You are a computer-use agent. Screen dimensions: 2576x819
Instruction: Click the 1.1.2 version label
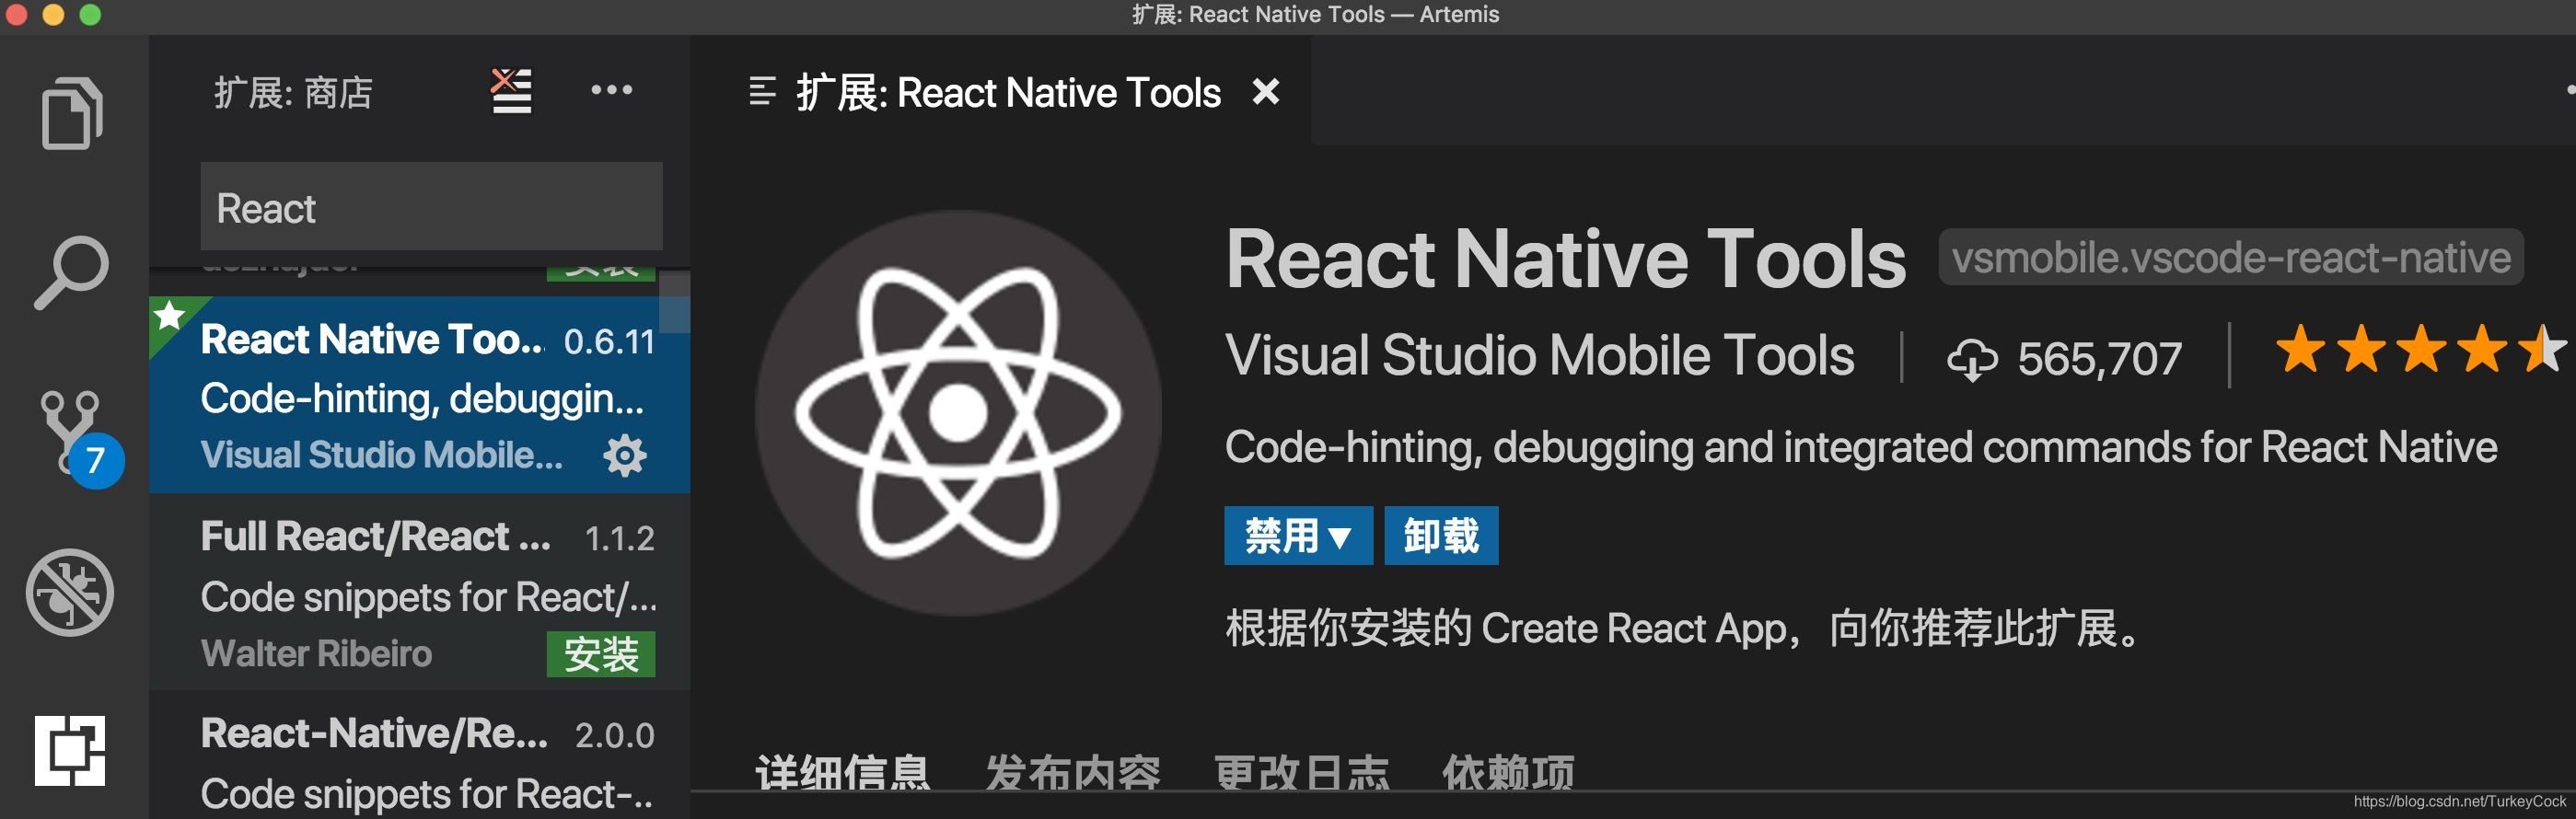point(619,539)
